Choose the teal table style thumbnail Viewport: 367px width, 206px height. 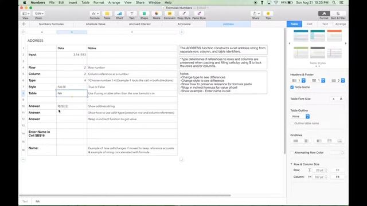tap(318, 35)
